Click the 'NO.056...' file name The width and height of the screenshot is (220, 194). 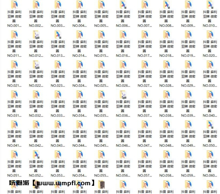(x=123, y=175)
